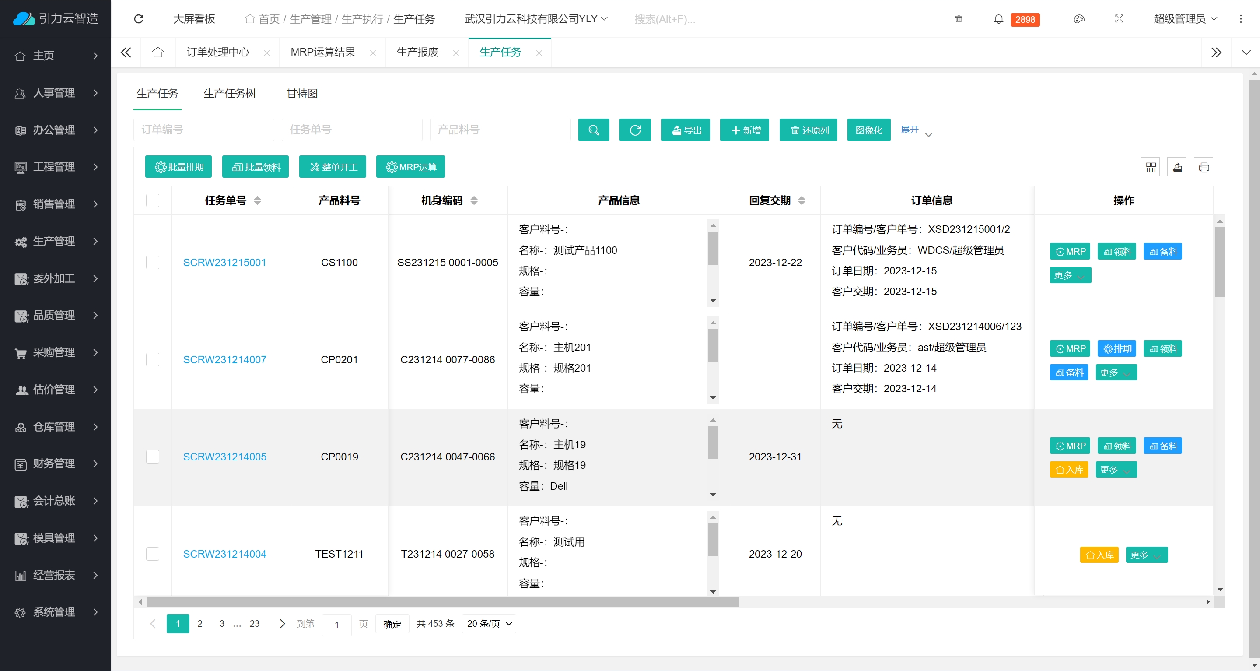Check the row SCRW231215001 checkbox
Screen dimensions: 1260x671
[x=153, y=262]
